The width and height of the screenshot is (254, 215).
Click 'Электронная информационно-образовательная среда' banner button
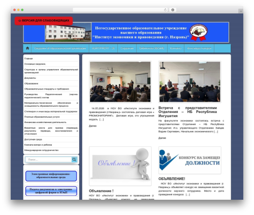[x=51, y=176]
